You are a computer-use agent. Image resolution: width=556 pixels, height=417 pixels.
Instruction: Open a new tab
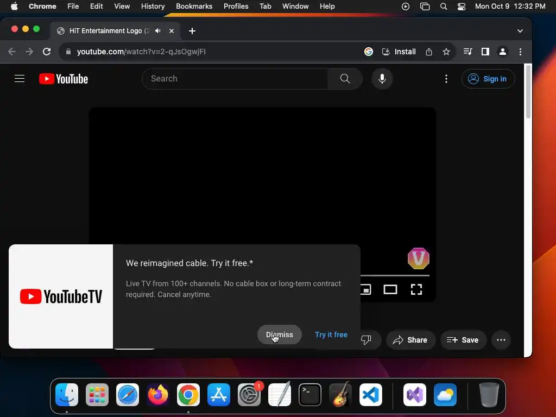pyautogui.click(x=192, y=31)
